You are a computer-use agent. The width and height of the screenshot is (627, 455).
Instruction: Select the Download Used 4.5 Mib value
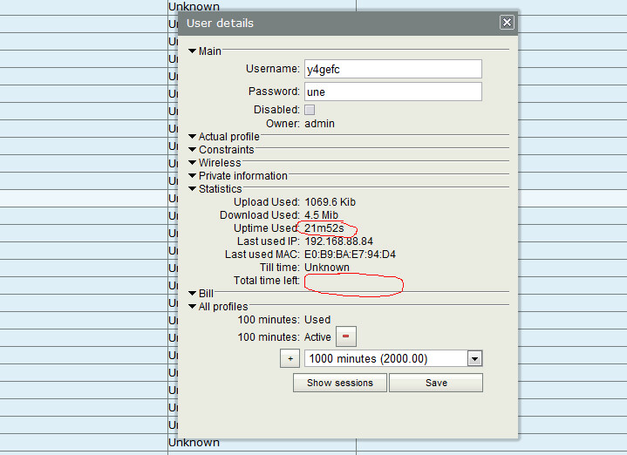tap(321, 215)
